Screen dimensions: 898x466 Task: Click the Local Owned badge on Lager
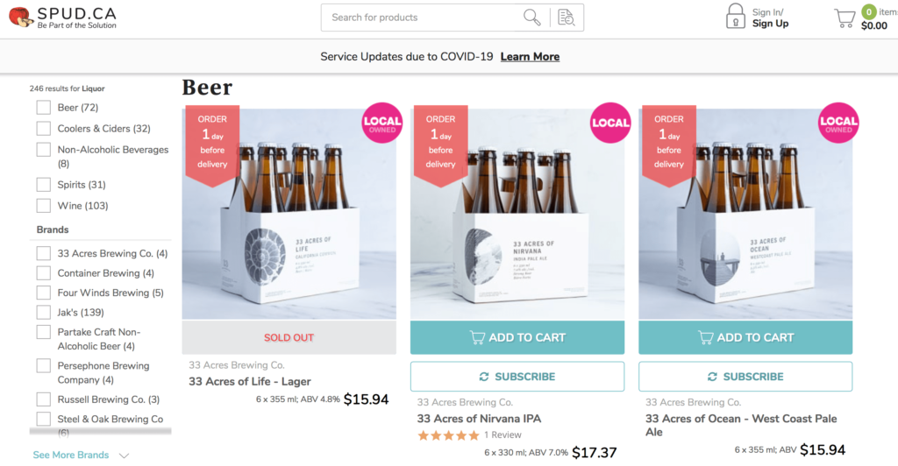click(x=382, y=123)
